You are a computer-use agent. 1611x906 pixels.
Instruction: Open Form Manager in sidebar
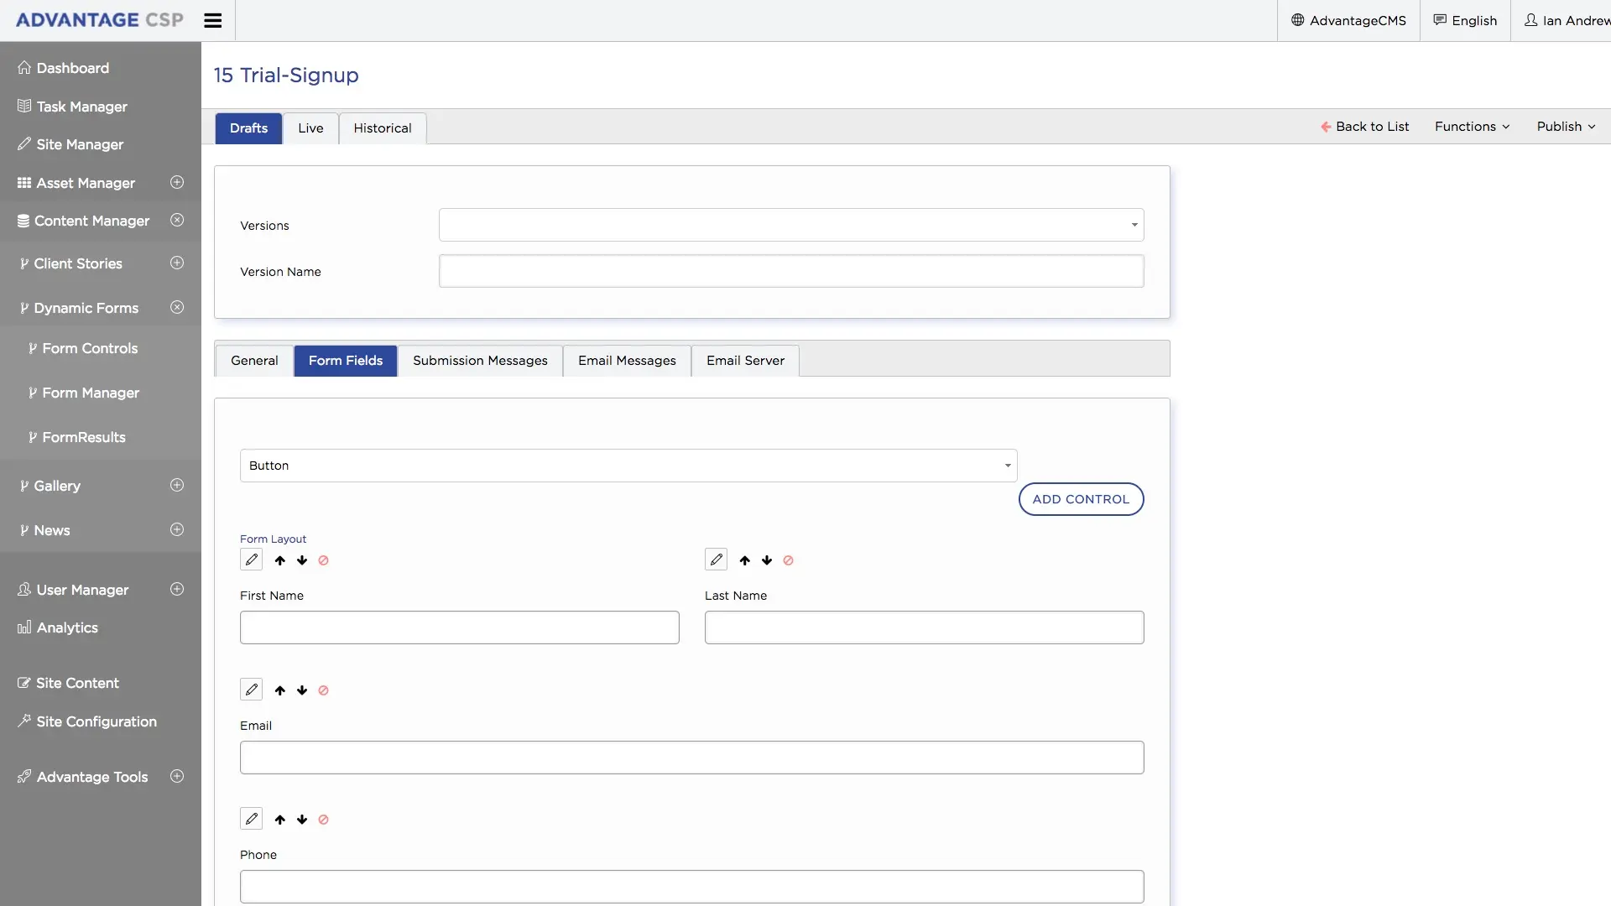(x=91, y=393)
